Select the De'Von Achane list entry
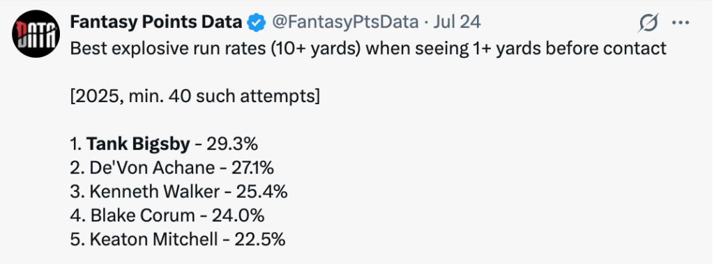The height and width of the screenshot is (264, 714). pyautogui.click(x=172, y=168)
